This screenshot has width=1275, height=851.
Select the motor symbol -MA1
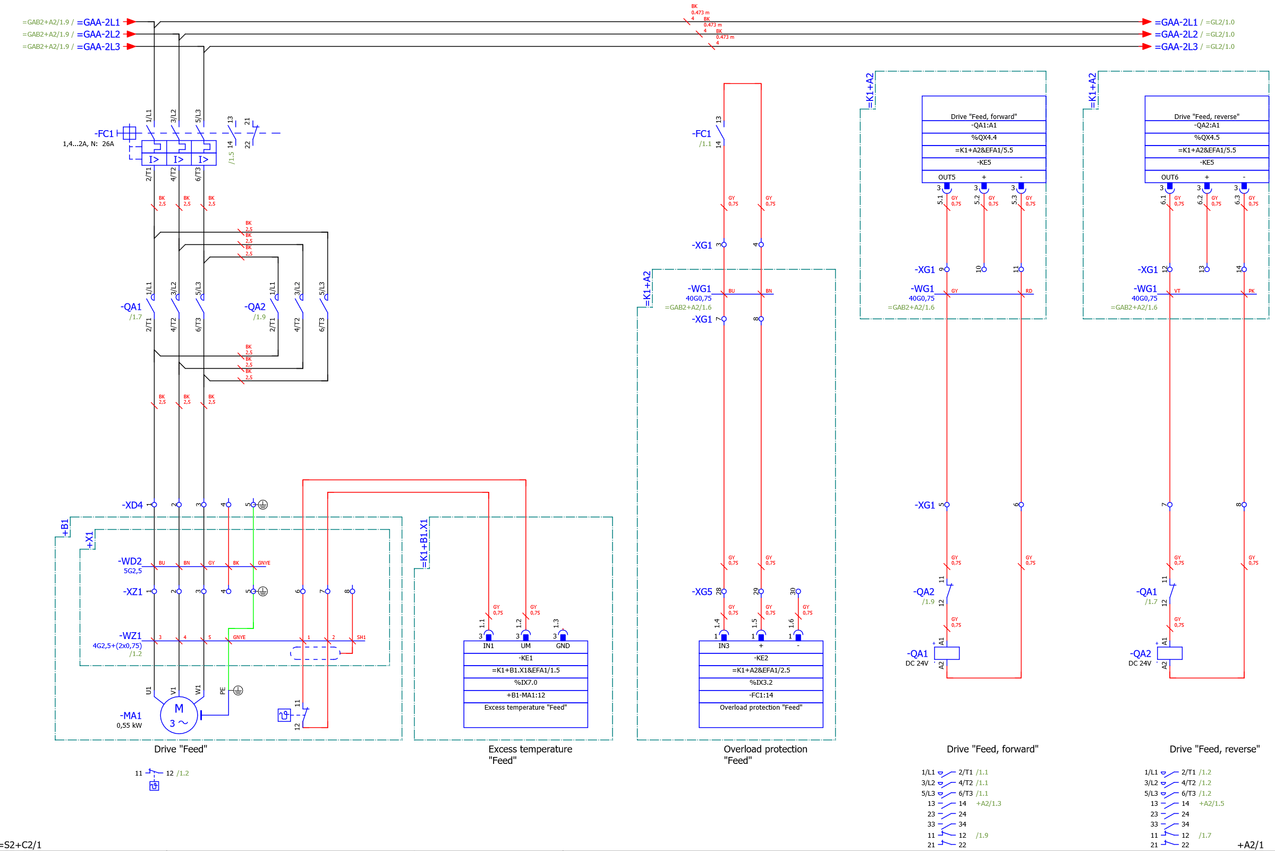(x=178, y=716)
